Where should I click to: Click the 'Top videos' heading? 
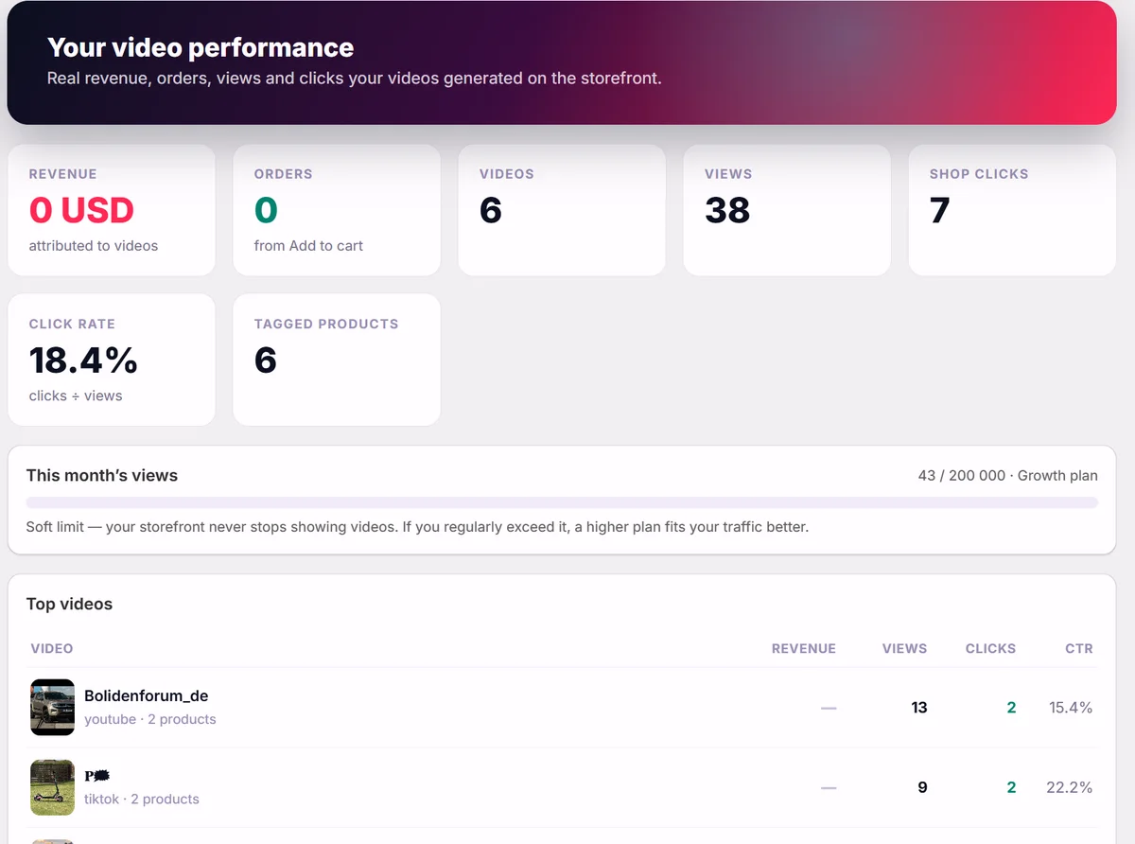(x=69, y=604)
